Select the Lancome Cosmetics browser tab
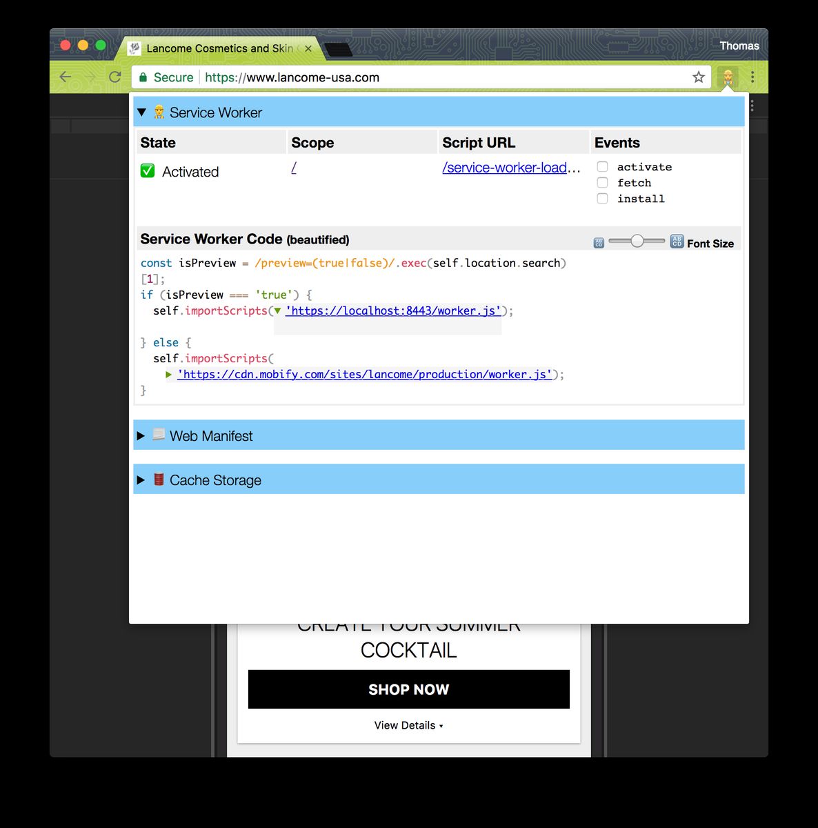818x828 pixels. [x=217, y=48]
